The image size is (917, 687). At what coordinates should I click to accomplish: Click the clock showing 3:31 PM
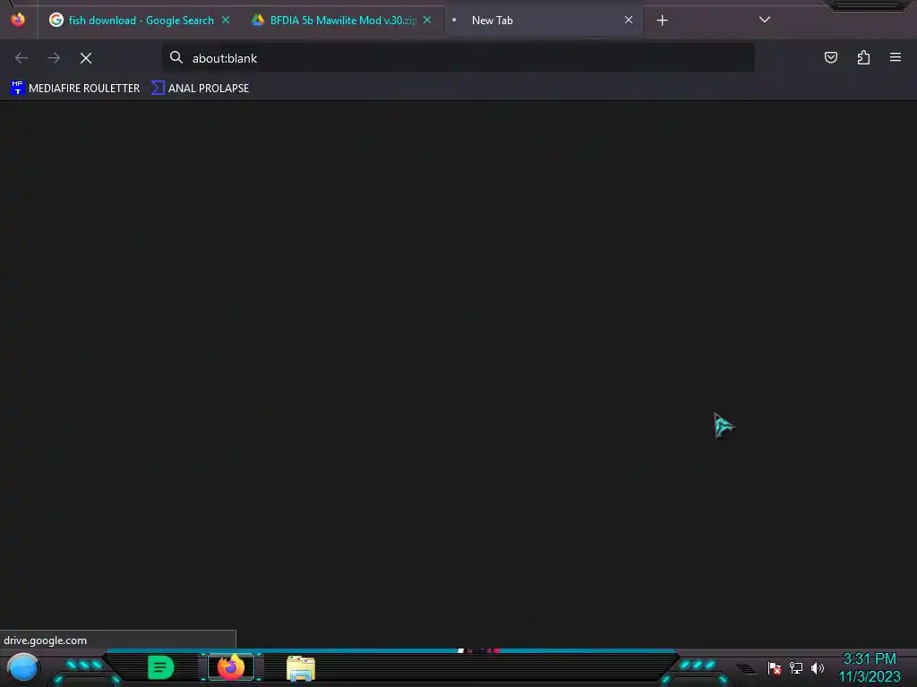[x=870, y=659]
